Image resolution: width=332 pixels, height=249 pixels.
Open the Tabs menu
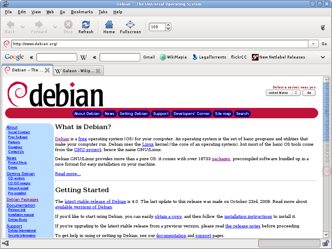(x=103, y=12)
